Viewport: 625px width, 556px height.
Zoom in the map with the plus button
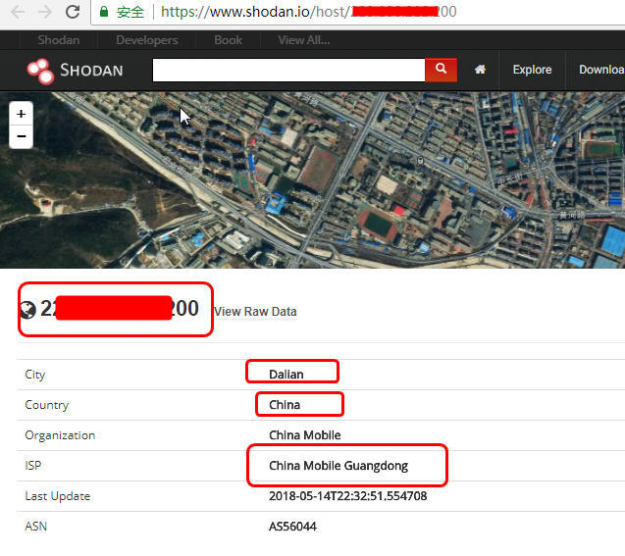pyautogui.click(x=22, y=114)
